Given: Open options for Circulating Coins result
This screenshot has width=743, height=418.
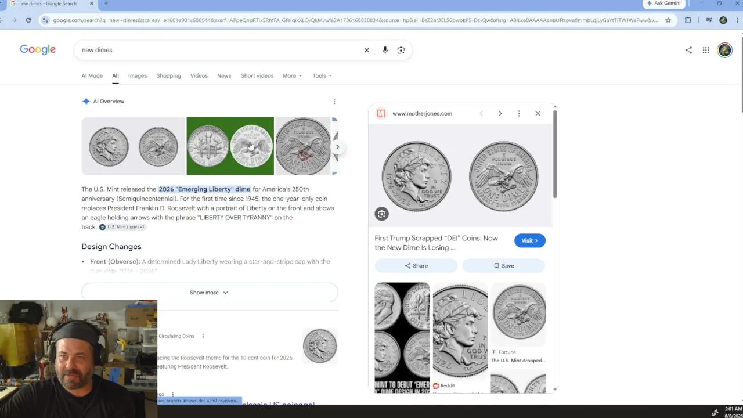Looking at the screenshot, I should tap(203, 336).
